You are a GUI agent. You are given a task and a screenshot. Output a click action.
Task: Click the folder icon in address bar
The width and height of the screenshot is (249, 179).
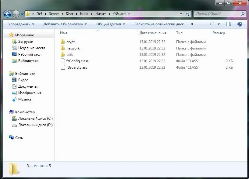[28, 14]
